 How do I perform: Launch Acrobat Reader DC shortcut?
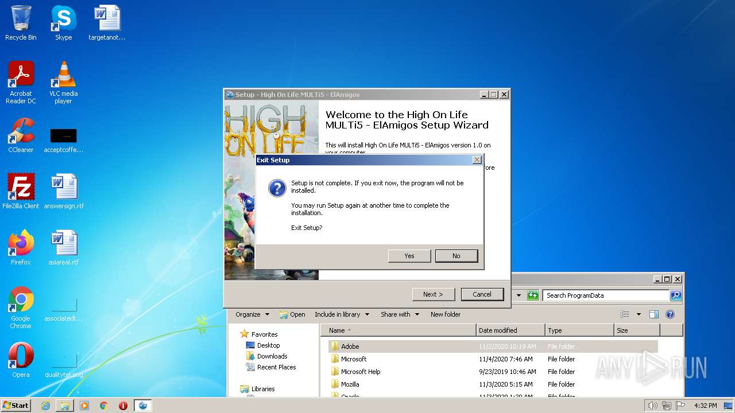21,83
